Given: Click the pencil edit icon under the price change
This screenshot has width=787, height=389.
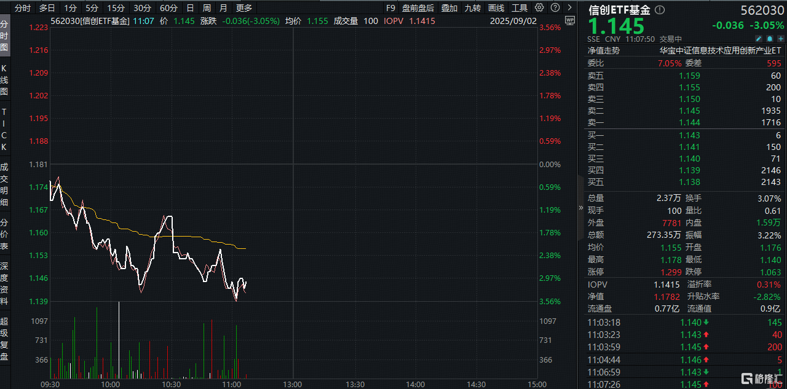Looking at the screenshot, I should [758, 38].
